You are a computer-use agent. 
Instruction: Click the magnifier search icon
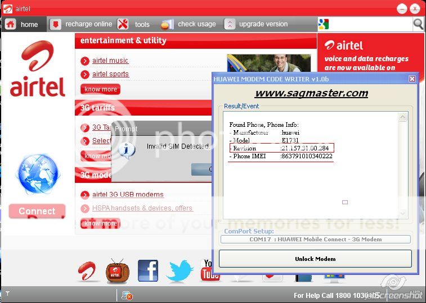418,24
